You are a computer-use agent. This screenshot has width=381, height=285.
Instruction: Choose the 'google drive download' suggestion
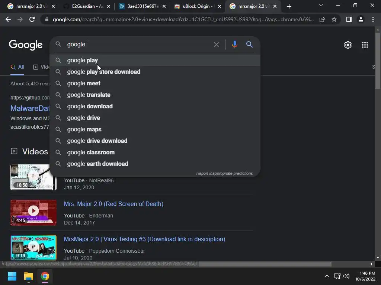pyautogui.click(x=155, y=141)
